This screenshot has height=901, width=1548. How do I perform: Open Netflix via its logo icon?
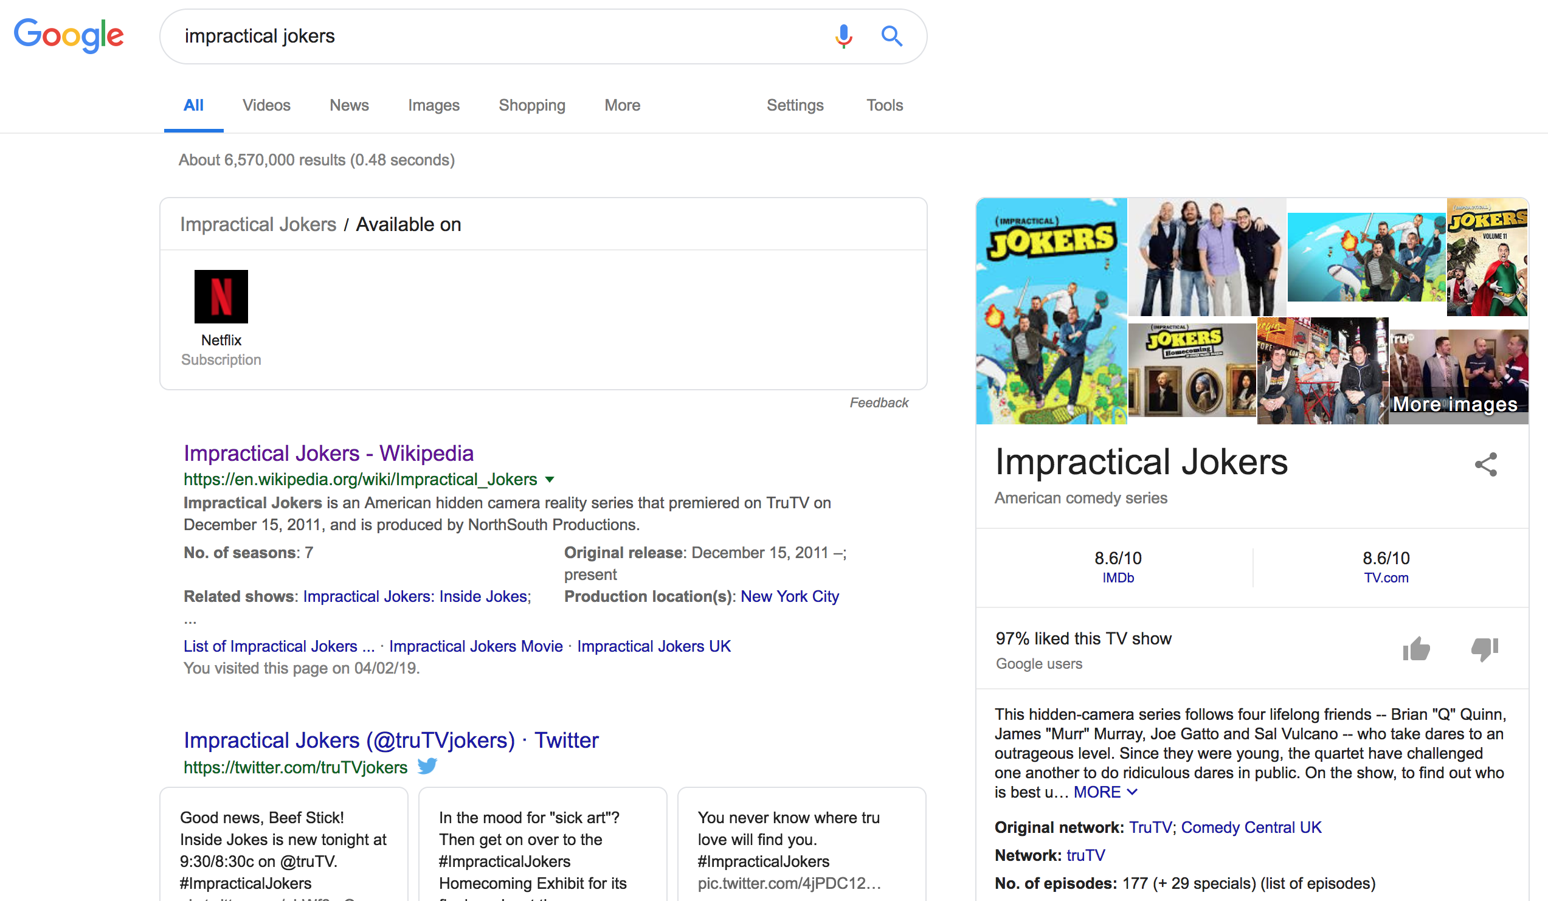click(221, 296)
